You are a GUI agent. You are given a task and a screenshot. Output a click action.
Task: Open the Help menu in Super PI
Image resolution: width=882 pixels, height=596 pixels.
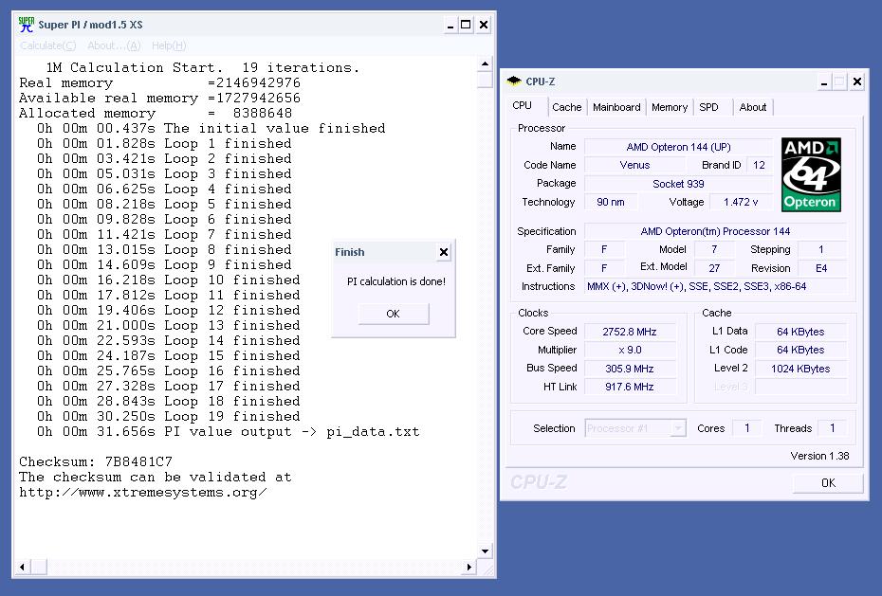[169, 45]
